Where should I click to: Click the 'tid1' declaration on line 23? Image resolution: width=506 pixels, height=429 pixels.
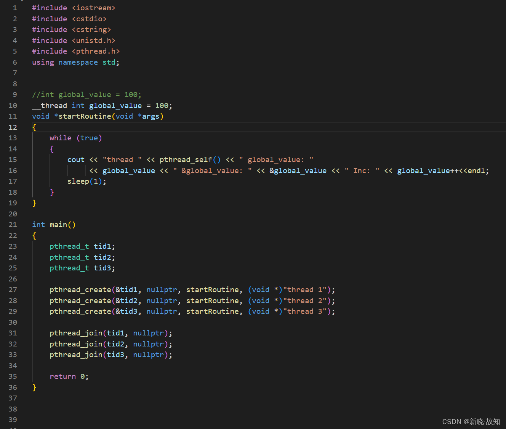102,246
